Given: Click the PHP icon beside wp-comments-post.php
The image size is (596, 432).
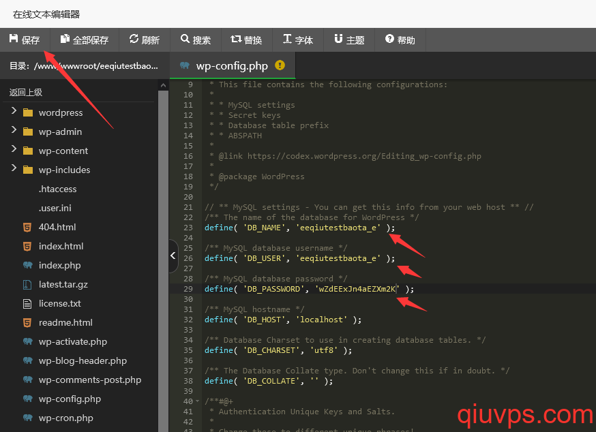Looking at the screenshot, I should [x=28, y=379].
